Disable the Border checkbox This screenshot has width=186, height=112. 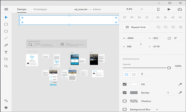125,93
